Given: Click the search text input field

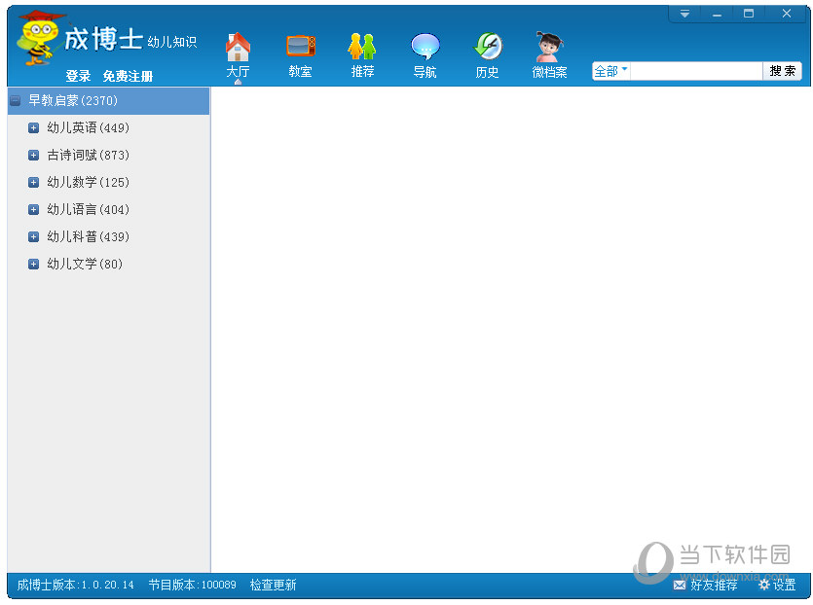Looking at the screenshot, I should tap(696, 71).
